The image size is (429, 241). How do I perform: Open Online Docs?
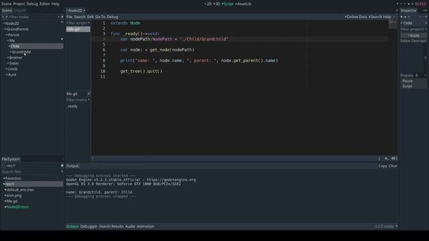[356, 17]
